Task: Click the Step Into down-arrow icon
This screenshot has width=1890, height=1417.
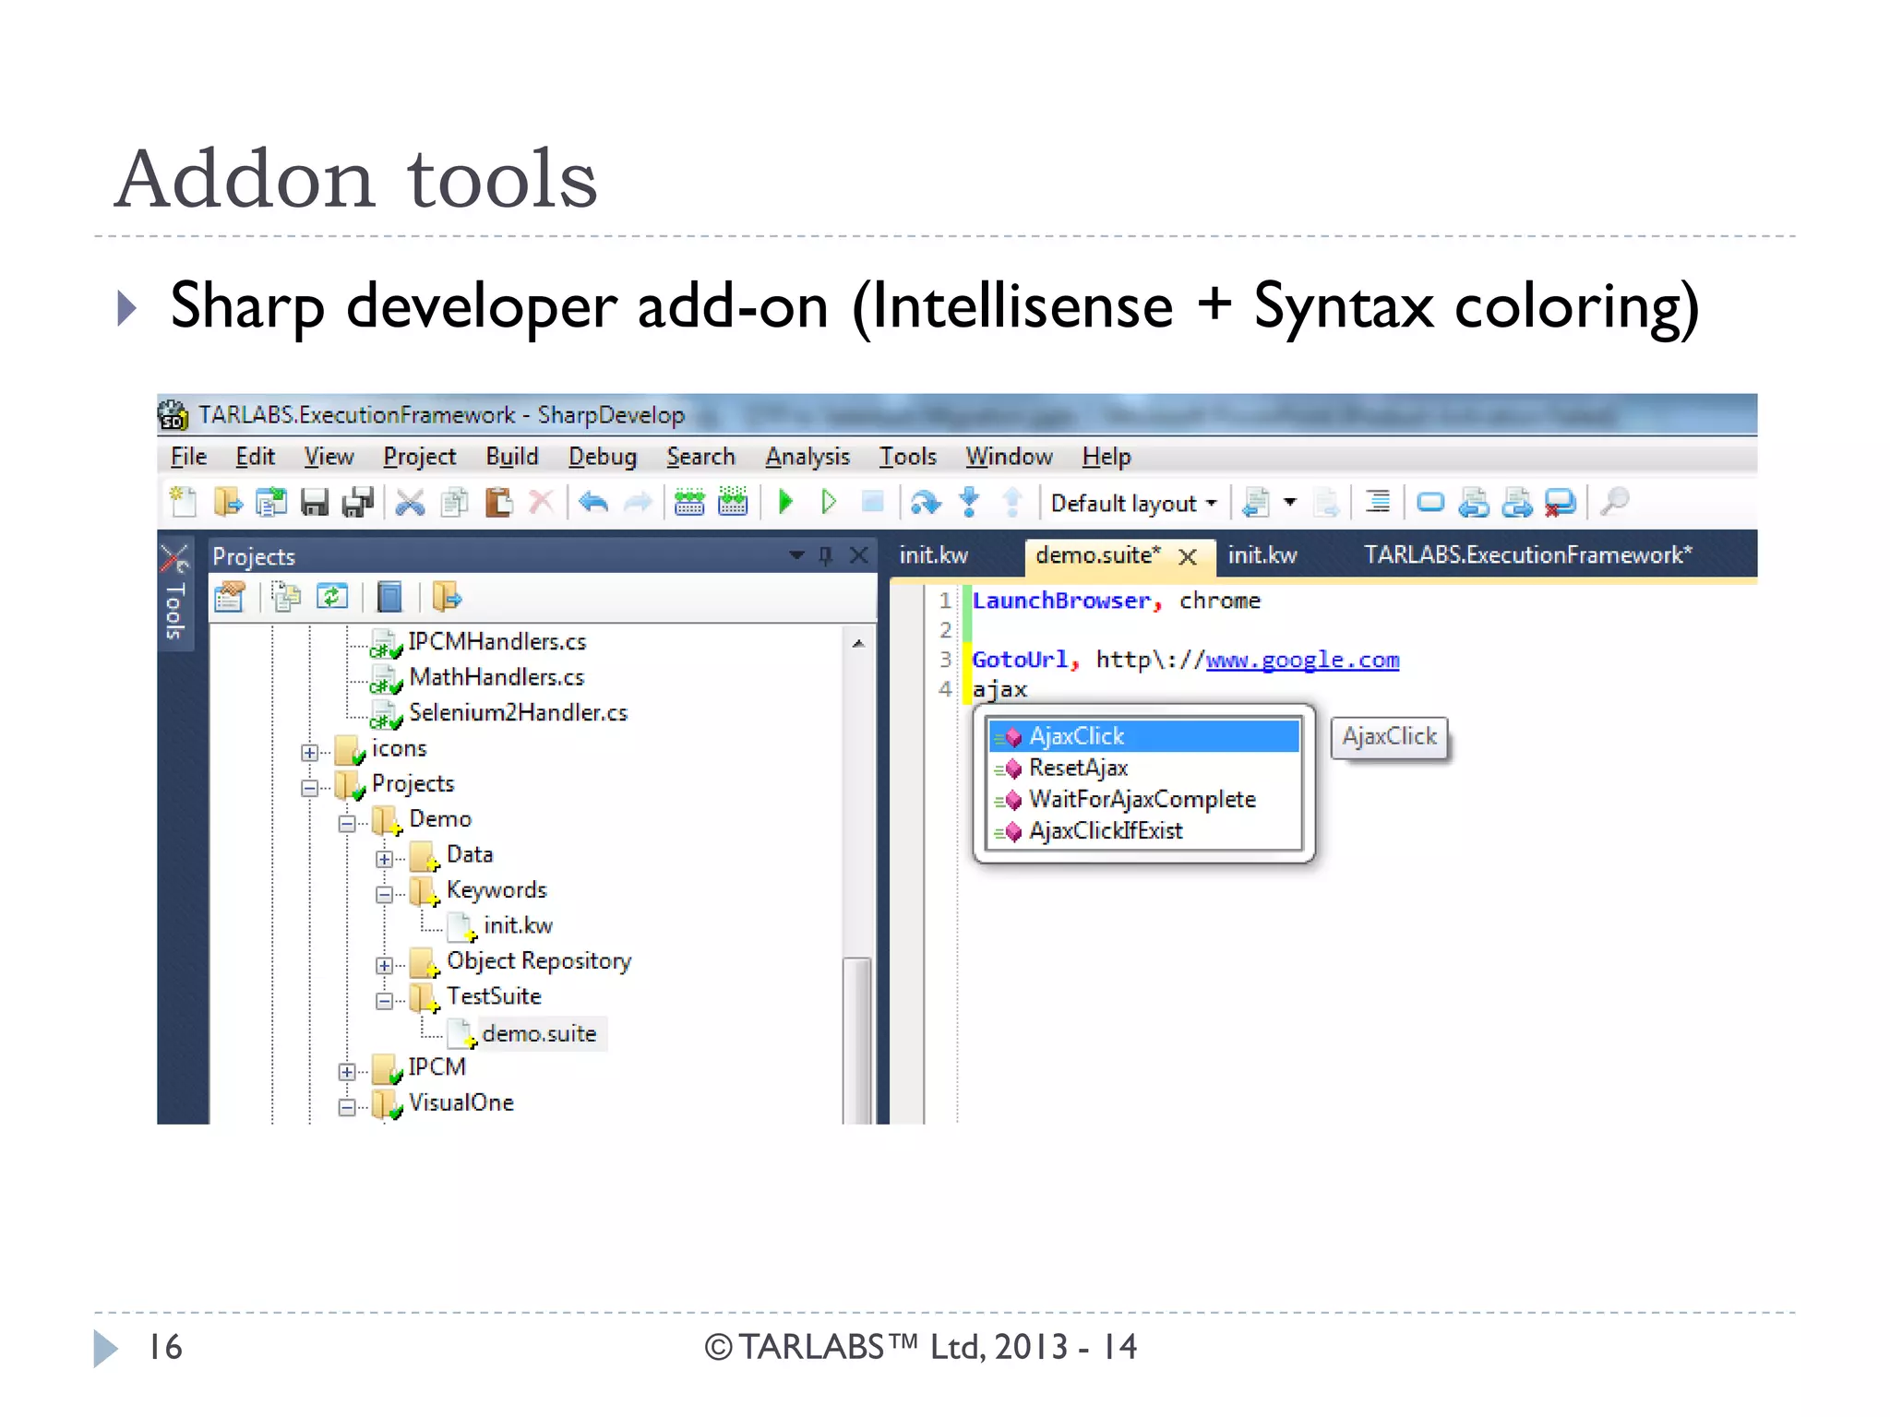Action: point(969,502)
